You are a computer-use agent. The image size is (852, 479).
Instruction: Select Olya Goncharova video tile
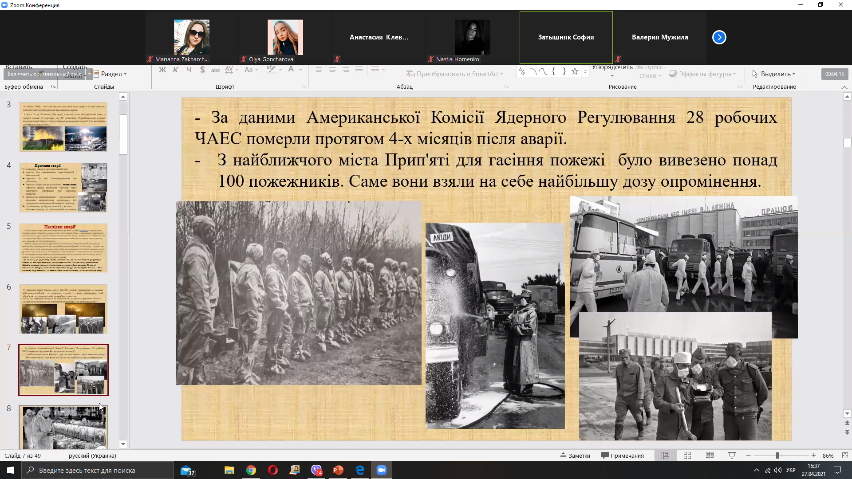285,38
